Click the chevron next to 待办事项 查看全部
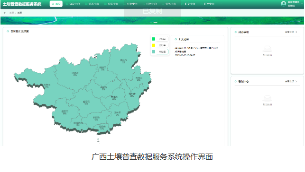 (x=296, y=32)
